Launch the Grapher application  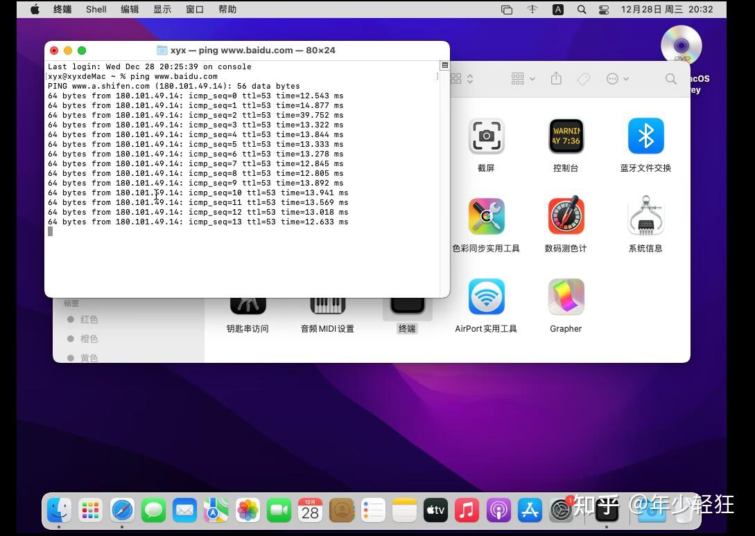coord(566,296)
